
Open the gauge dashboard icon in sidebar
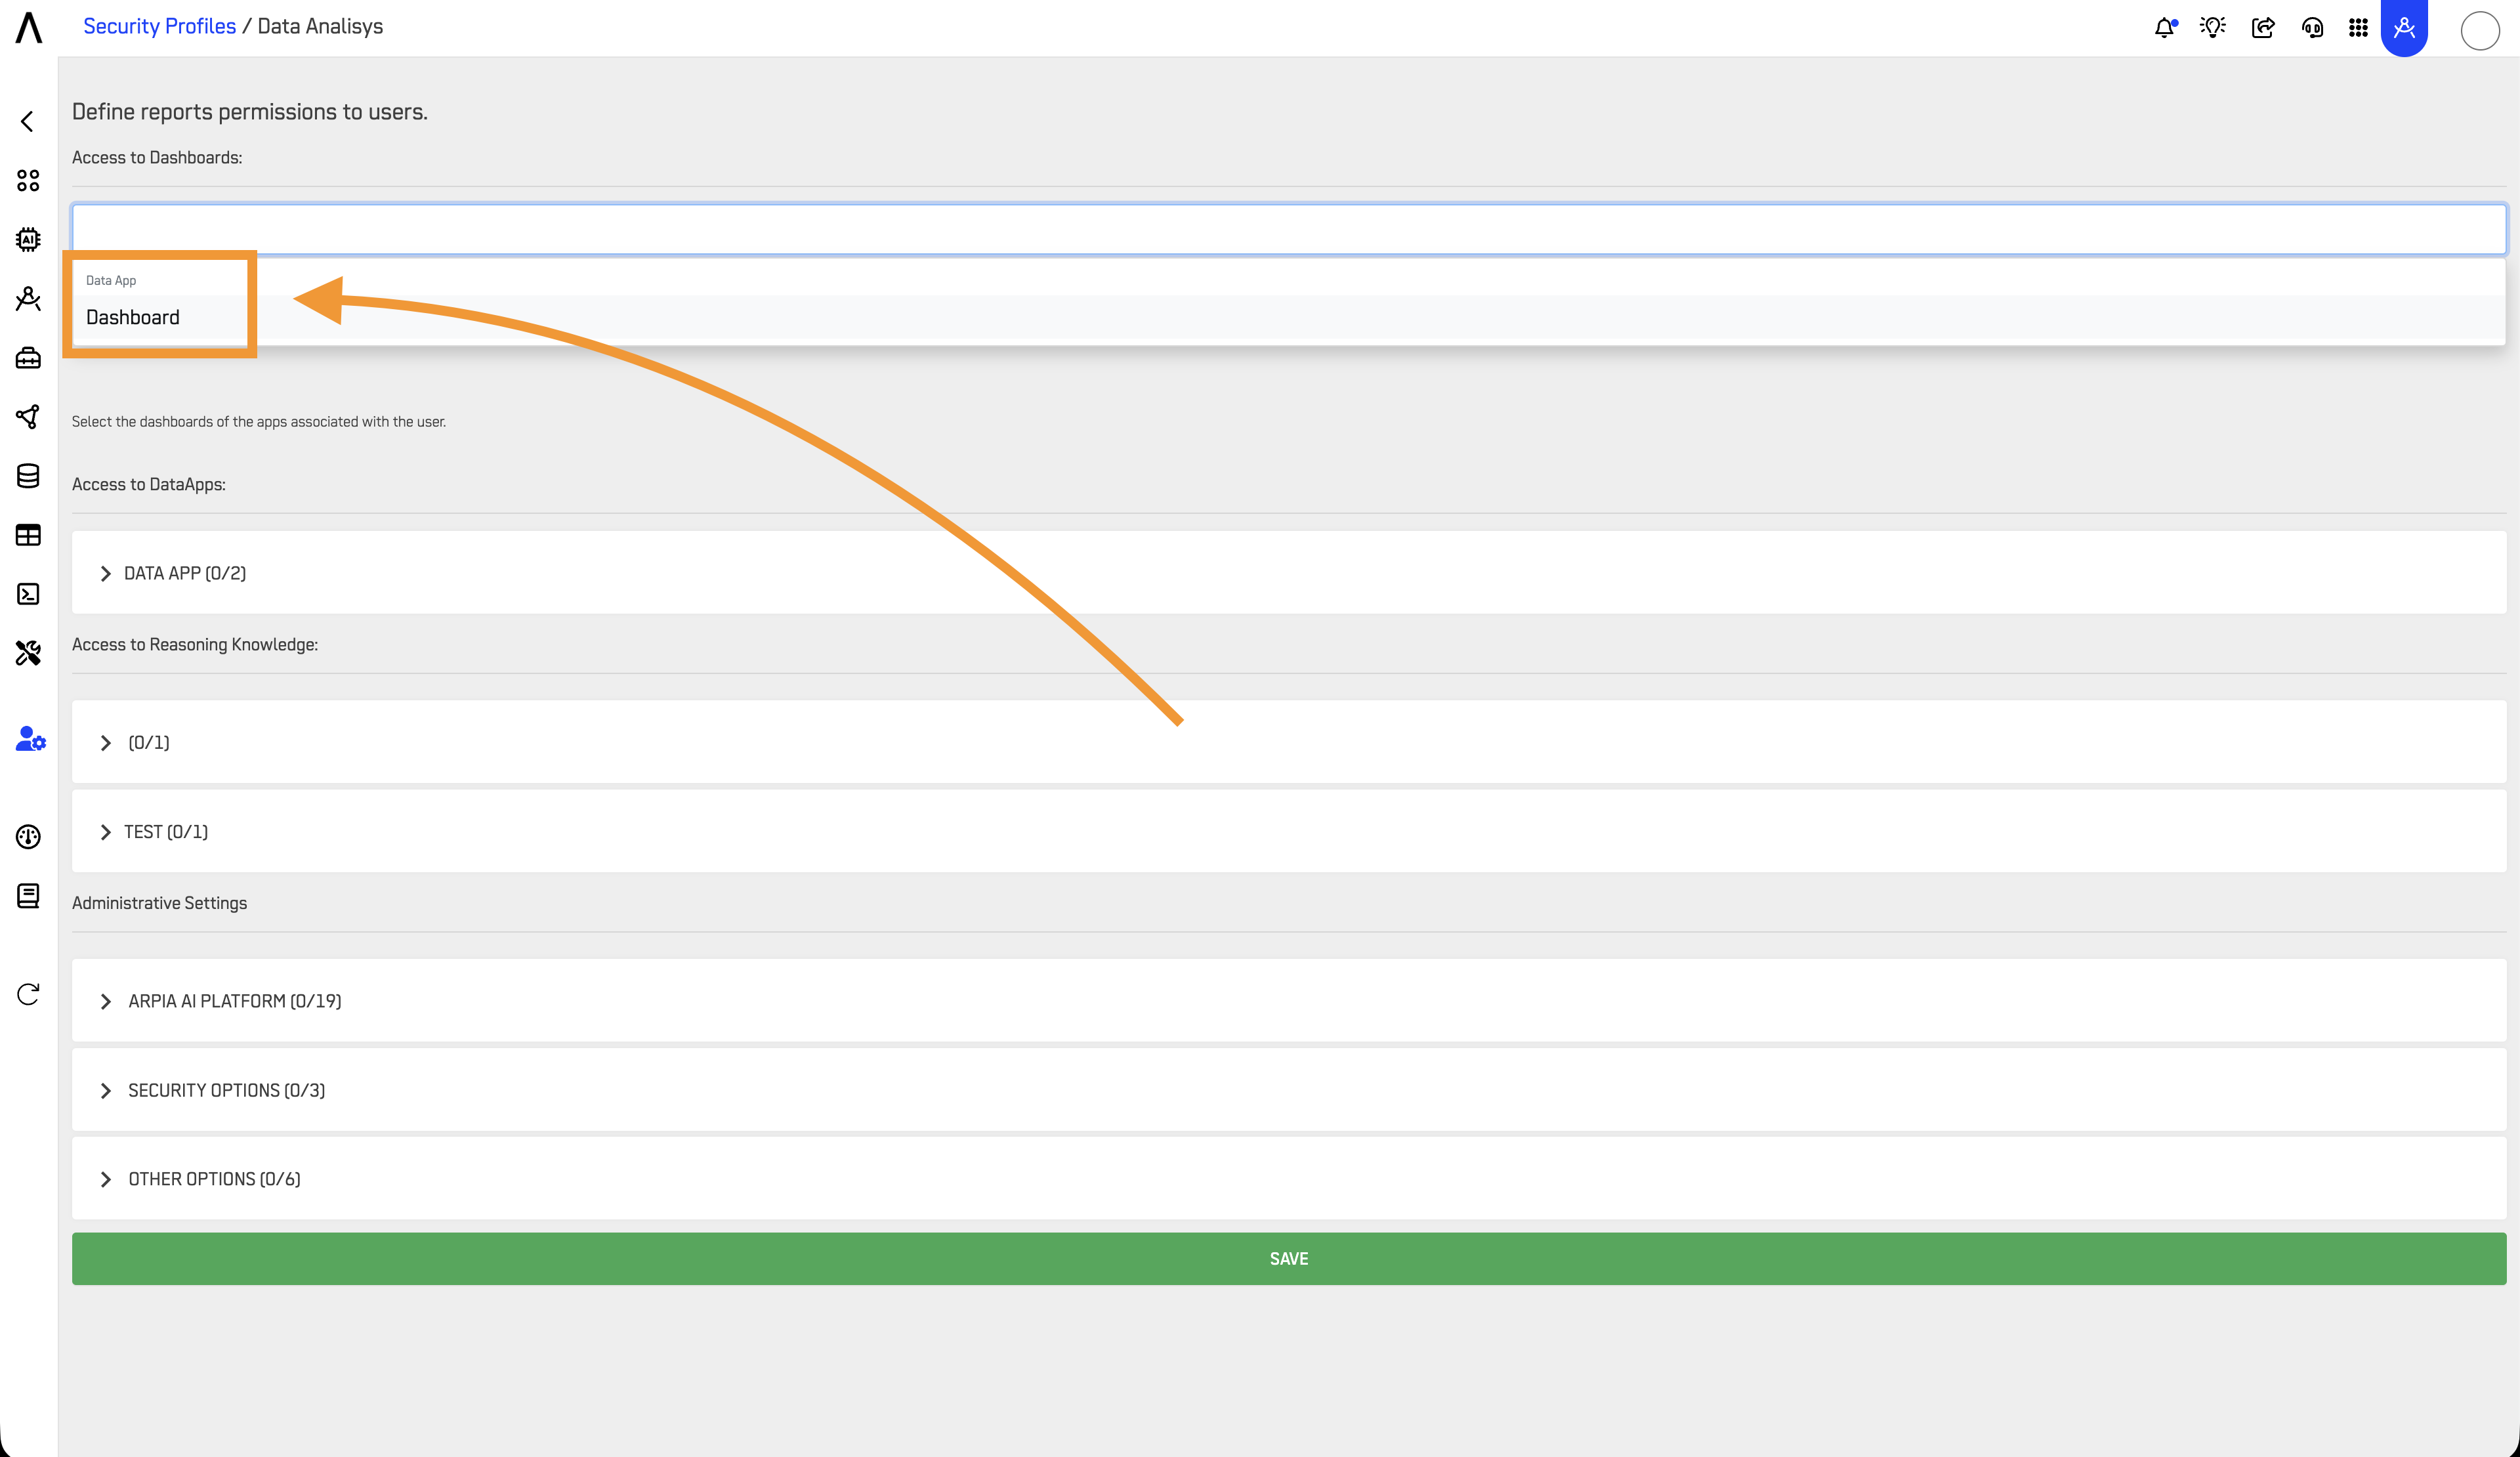pos(28,836)
